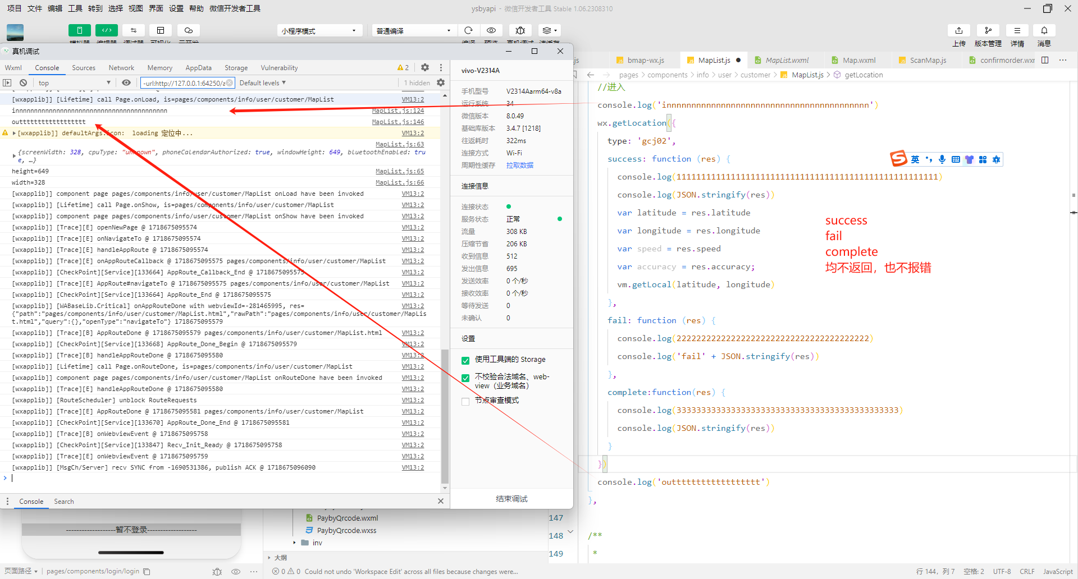This screenshot has height=579, width=1078.
Task: Open the Search tab in the drawer
Action: 64,502
